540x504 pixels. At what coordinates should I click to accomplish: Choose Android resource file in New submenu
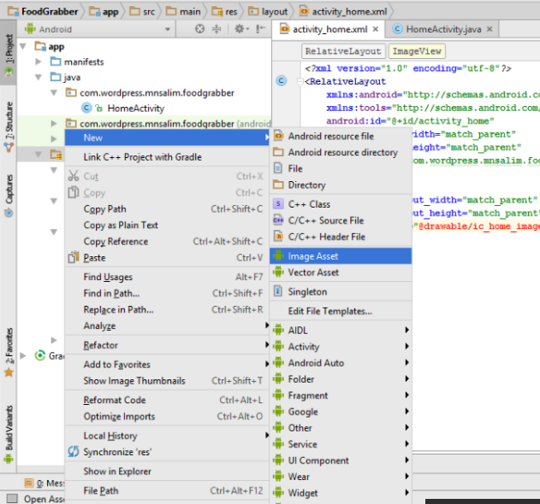pyautogui.click(x=341, y=136)
